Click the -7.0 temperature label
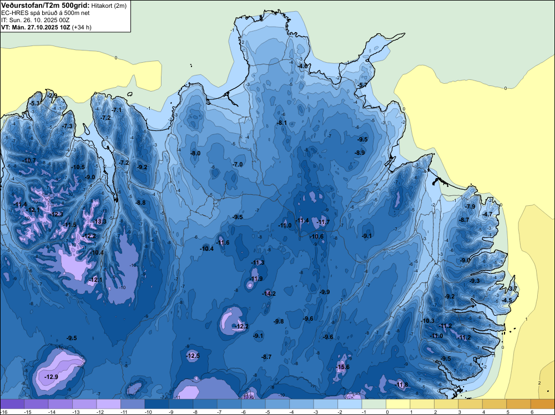The width and height of the screenshot is (555, 415). [238, 165]
